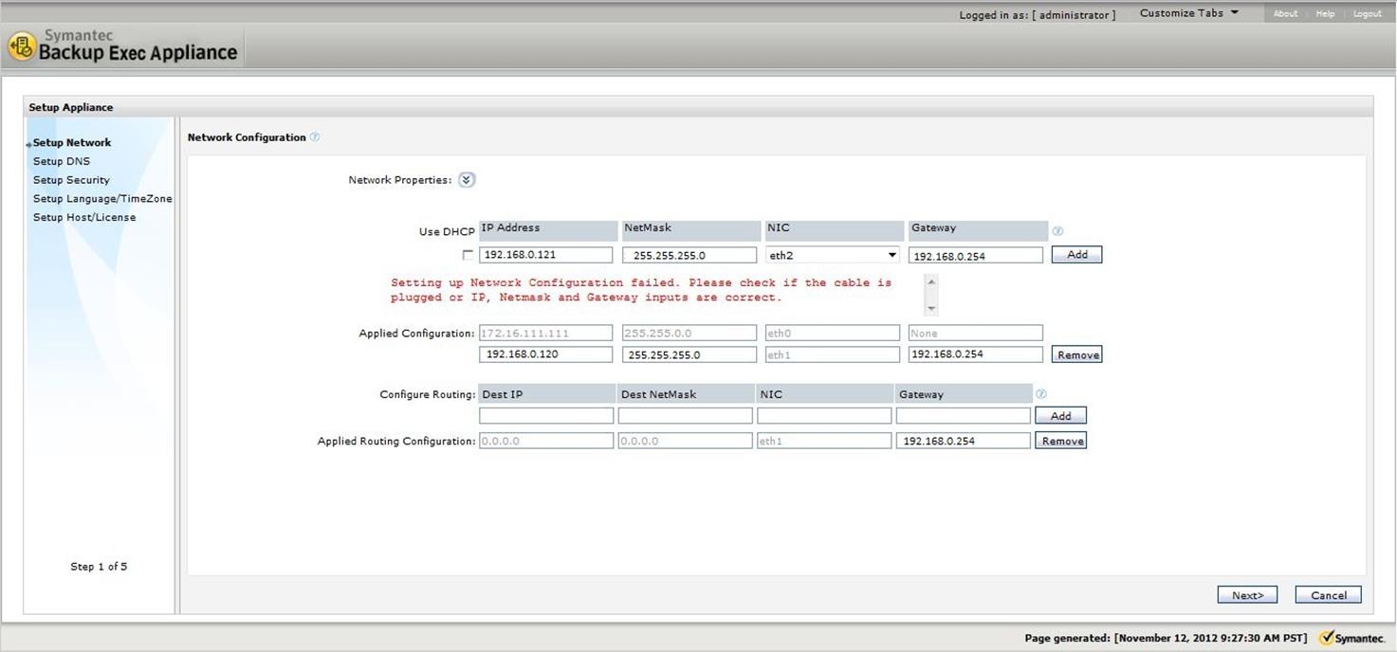Click empty NIC field in Configure Routing

[x=824, y=416]
